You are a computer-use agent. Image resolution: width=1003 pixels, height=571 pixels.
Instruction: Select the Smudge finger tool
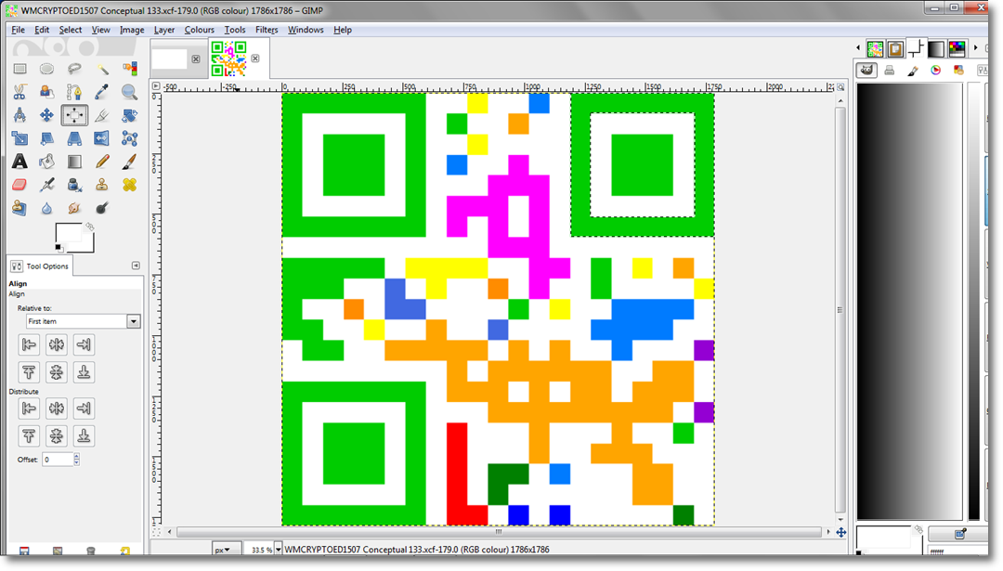pos(74,208)
